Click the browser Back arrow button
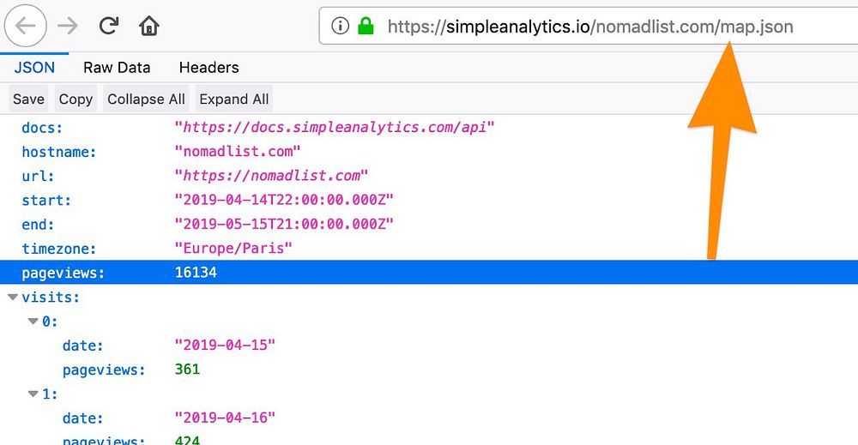Image resolution: width=858 pixels, height=445 pixels. coord(27,26)
